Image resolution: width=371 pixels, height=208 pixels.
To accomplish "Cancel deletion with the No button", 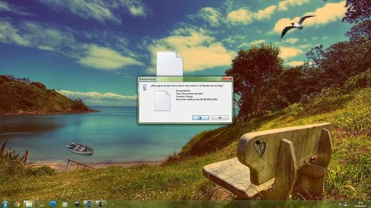I will (x=220, y=117).
